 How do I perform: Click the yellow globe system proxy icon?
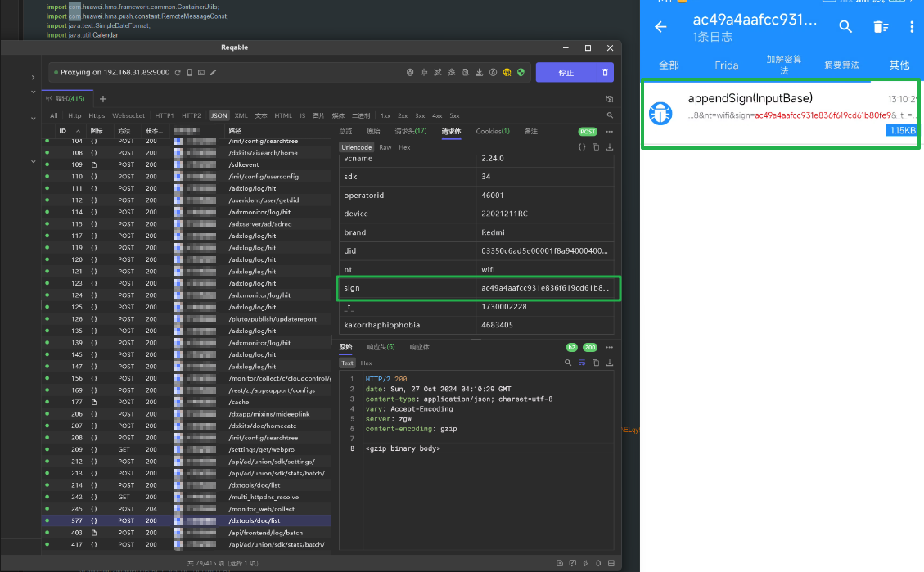coord(507,73)
